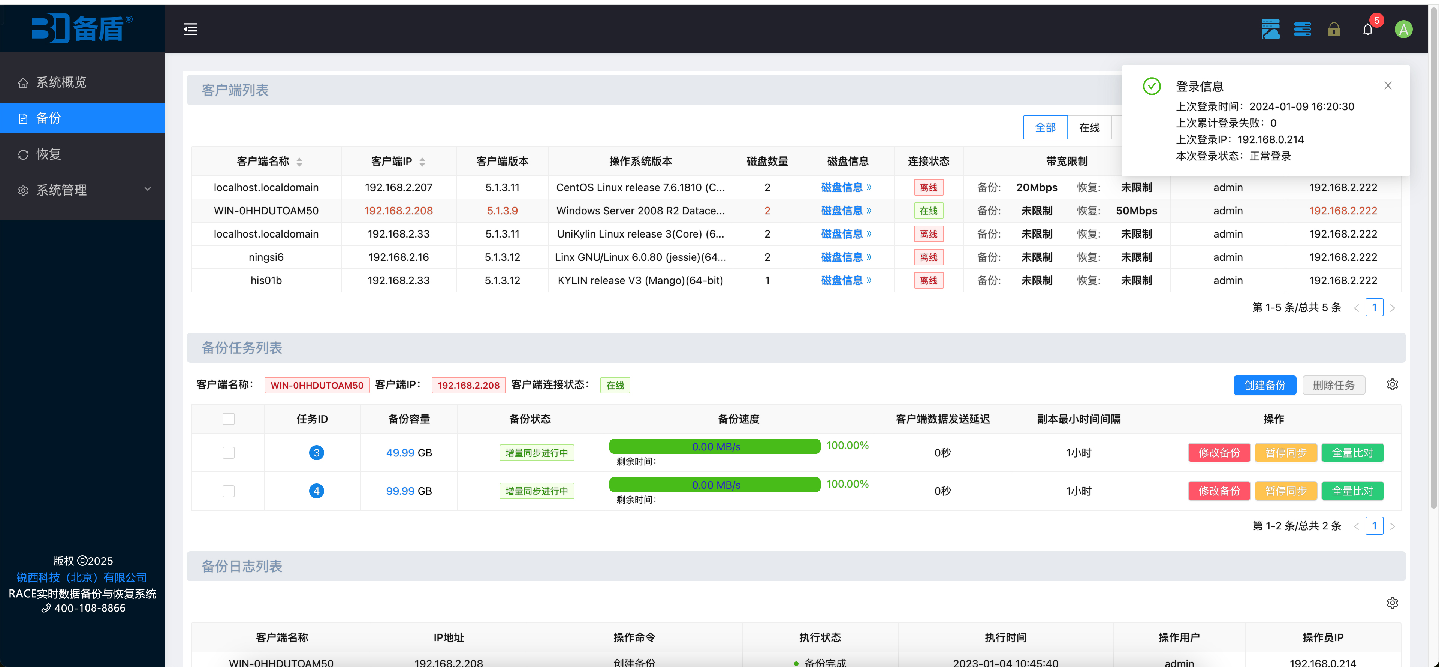Screen dimensions: 1439x667
Task: Sort client list by 客户端名称
Action: click(x=299, y=162)
